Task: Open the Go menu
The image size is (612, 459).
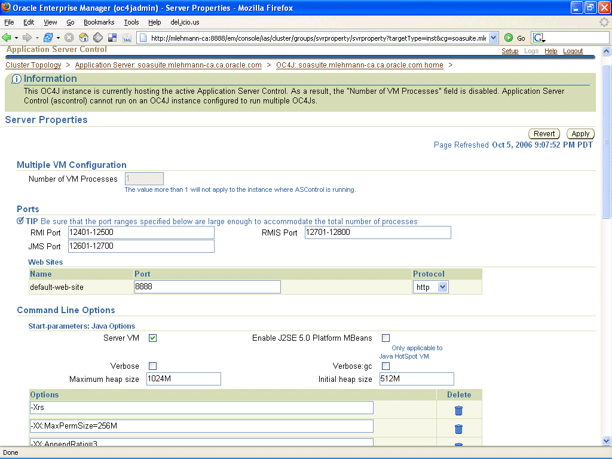Action: coord(71,22)
